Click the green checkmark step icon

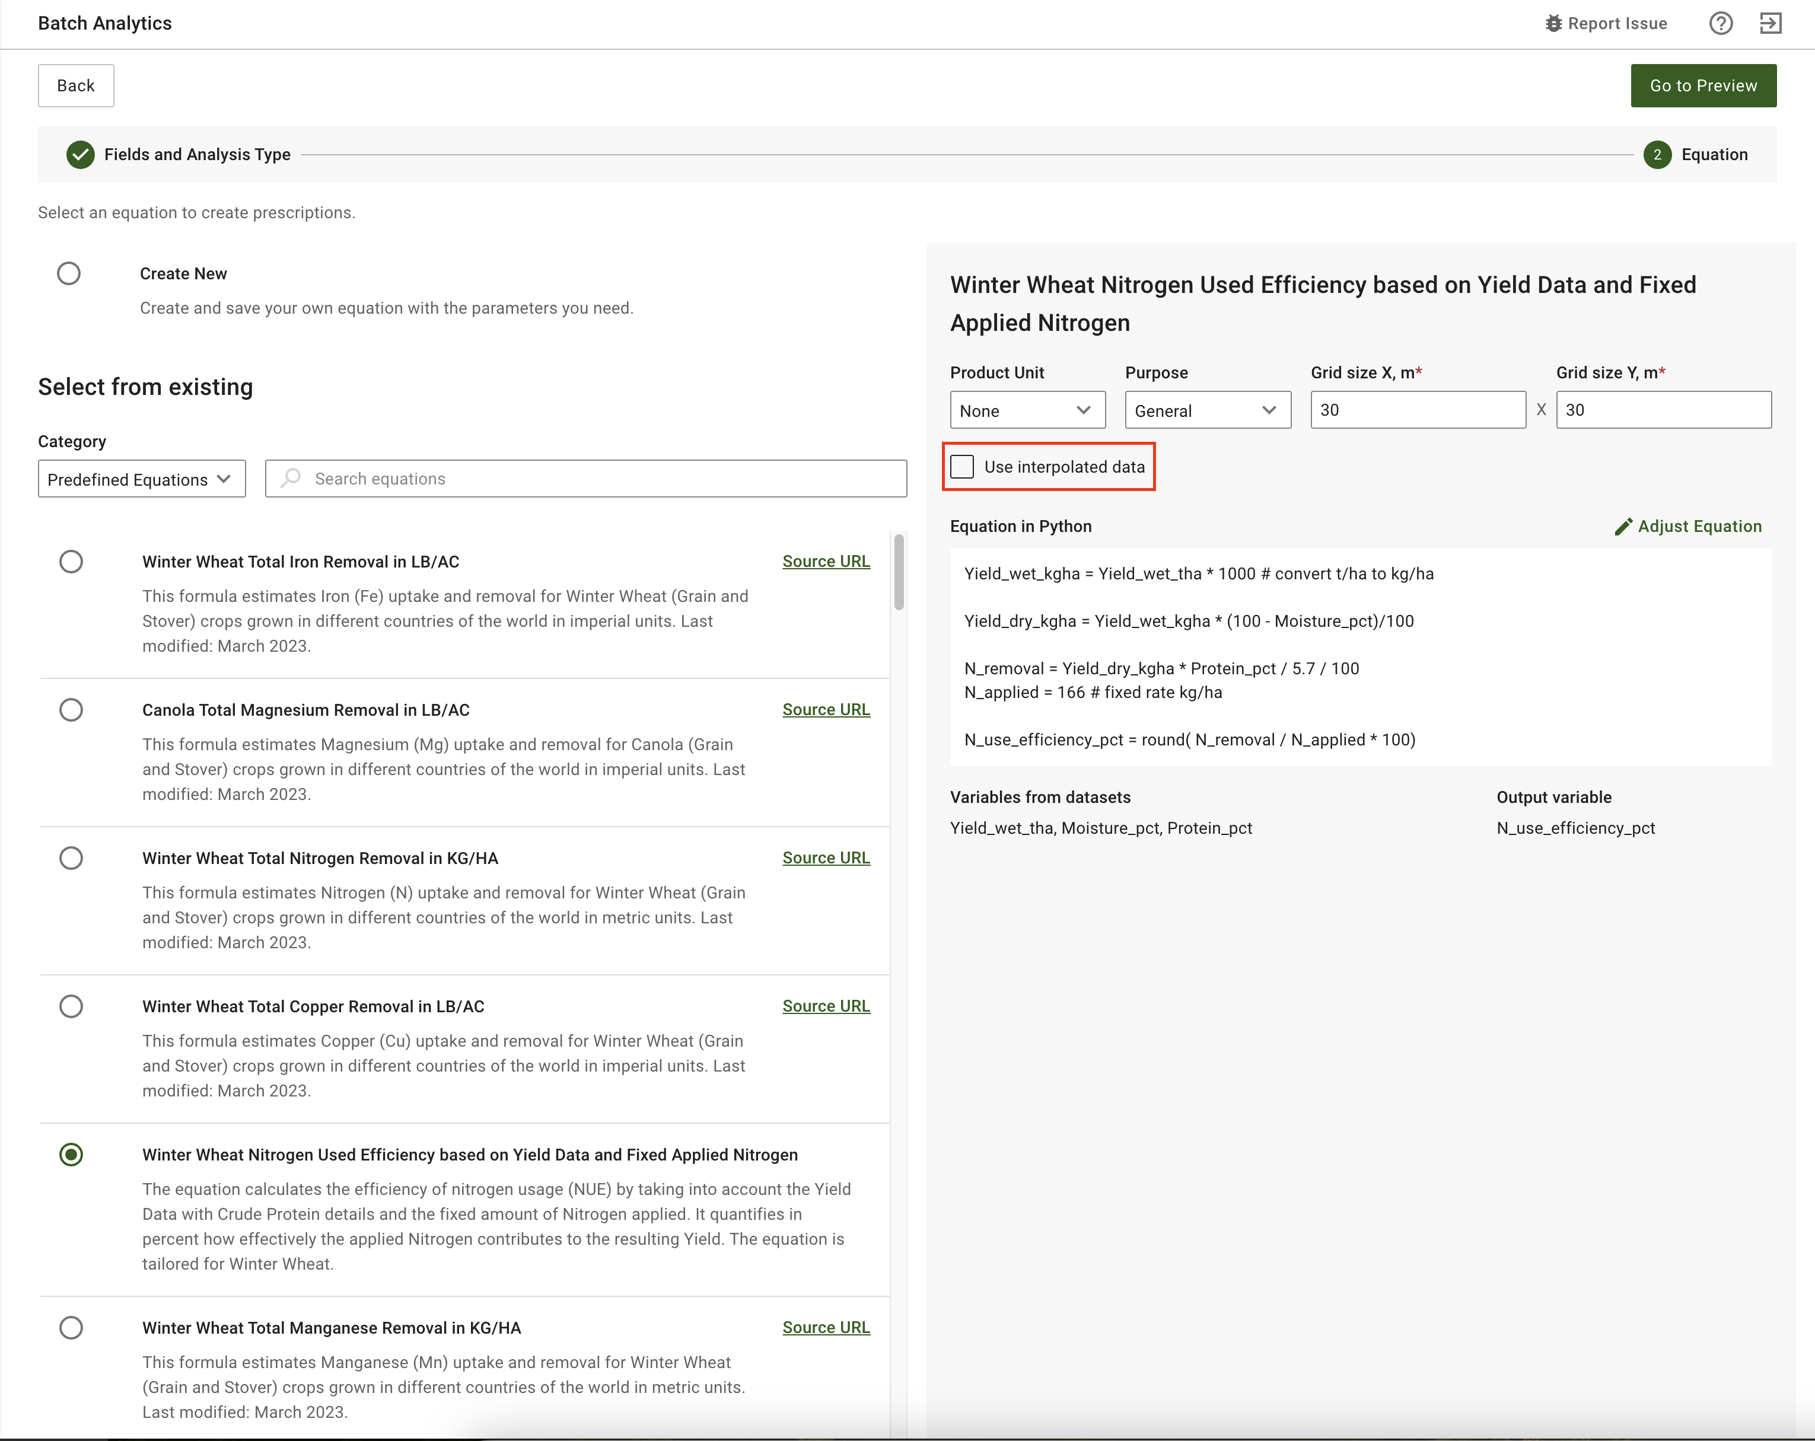tap(81, 155)
